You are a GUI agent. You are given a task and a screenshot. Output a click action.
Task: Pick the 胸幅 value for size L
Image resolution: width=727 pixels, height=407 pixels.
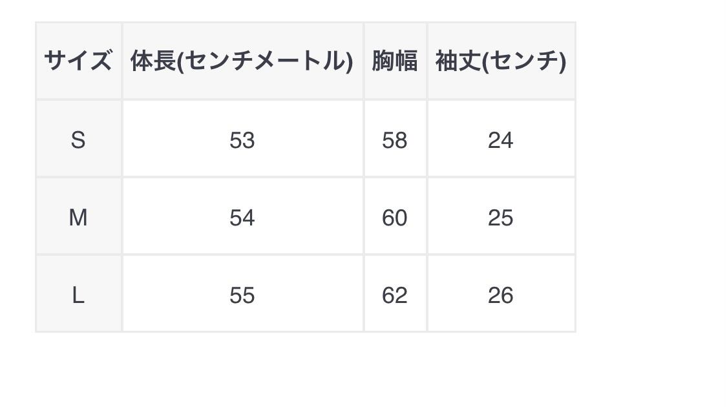pyautogui.click(x=395, y=295)
